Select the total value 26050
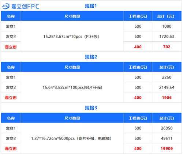 point(167,128)
